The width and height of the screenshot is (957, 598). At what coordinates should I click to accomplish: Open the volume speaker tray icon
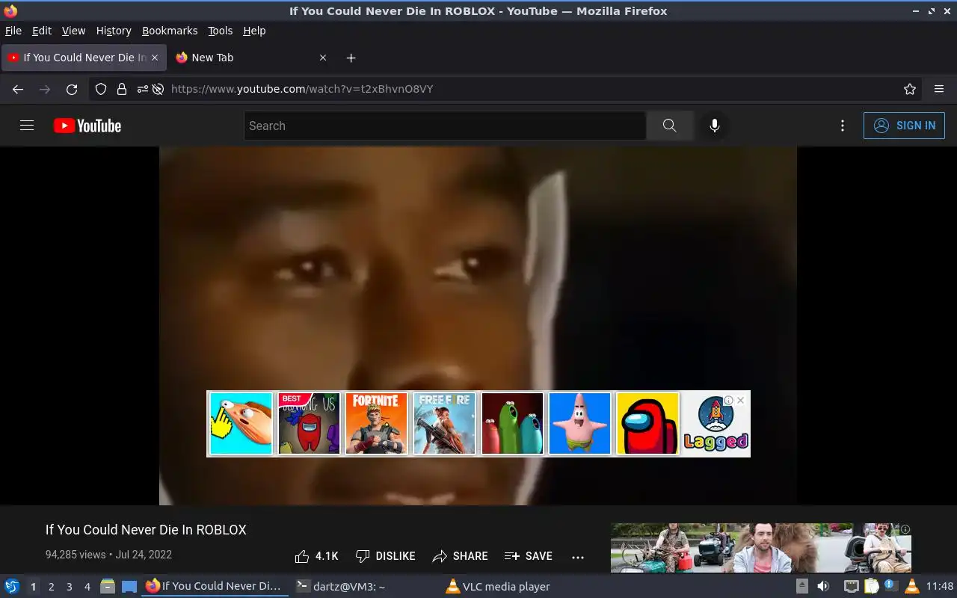tap(823, 587)
